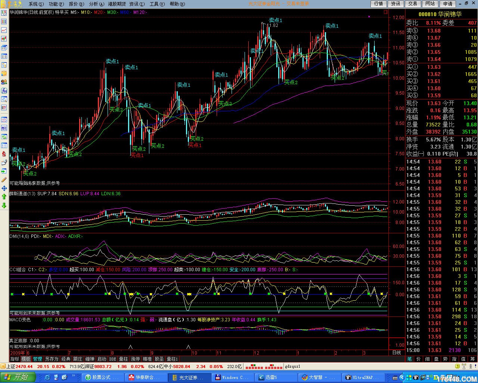Click the Windows 开始 start button
The height and width of the screenshot is (383, 478).
[x=18, y=377]
